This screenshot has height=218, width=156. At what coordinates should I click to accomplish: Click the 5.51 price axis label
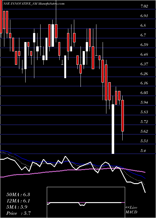144,141
